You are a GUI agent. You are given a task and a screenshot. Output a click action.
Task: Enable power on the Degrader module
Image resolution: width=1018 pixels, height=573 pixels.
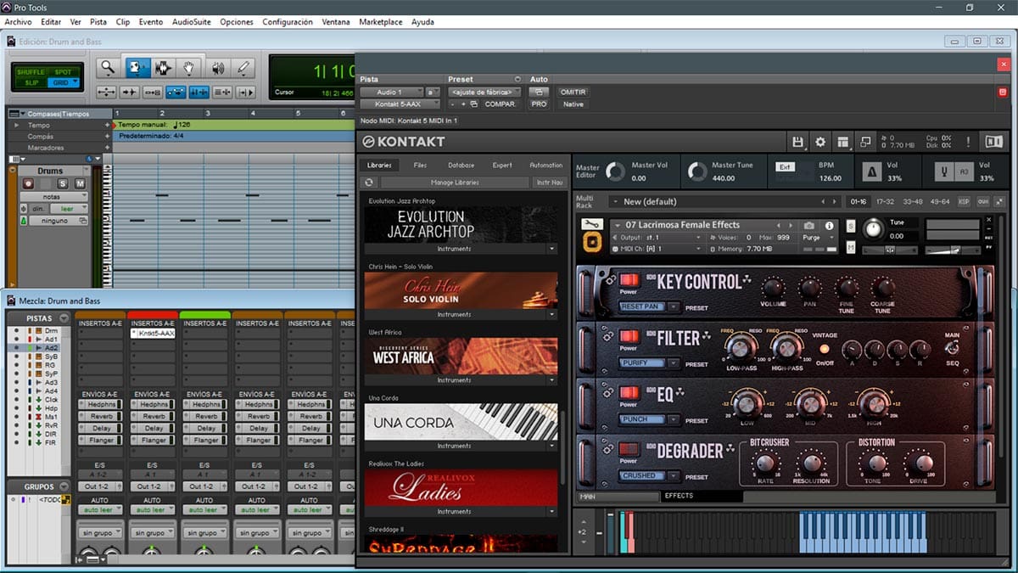tap(629, 449)
